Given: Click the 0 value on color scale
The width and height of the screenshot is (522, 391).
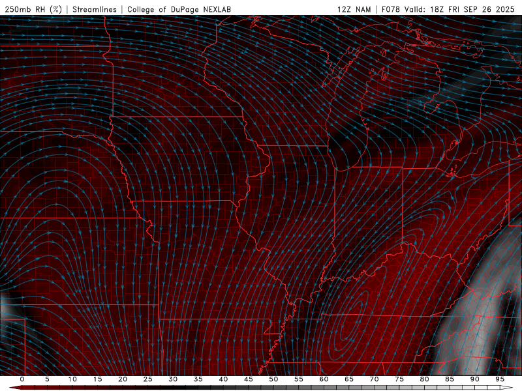Looking at the screenshot, I should [22, 379].
